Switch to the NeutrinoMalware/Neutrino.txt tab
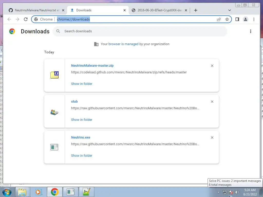Image resolution: width=263 pixels, height=197 pixels. pos(36,10)
